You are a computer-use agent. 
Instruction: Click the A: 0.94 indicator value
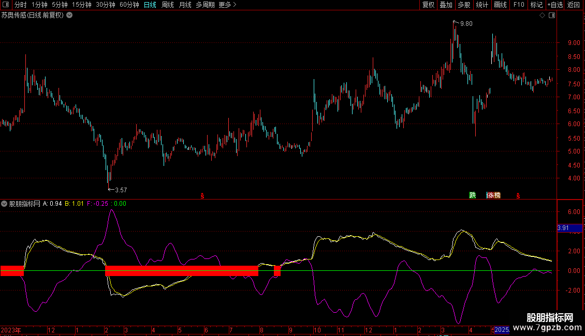tap(52, 204)
